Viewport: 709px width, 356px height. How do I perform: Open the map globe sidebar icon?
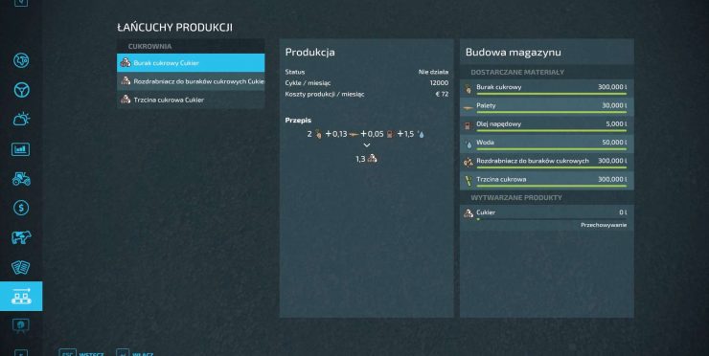pyautogui.click(x=21, y=60)
